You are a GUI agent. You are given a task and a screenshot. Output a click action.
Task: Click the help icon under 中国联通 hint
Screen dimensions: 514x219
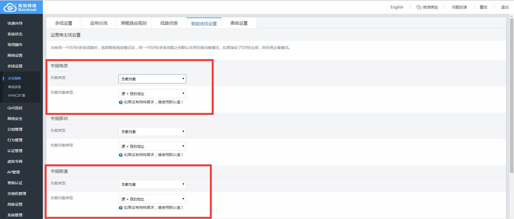click(121, 208)
